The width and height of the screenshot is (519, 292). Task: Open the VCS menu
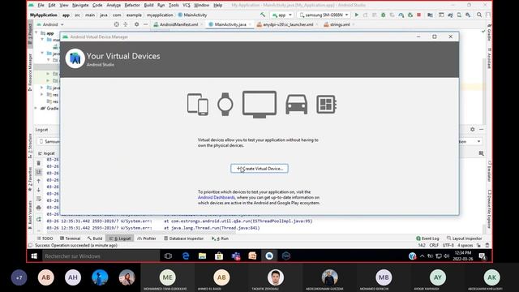point(187,6)
